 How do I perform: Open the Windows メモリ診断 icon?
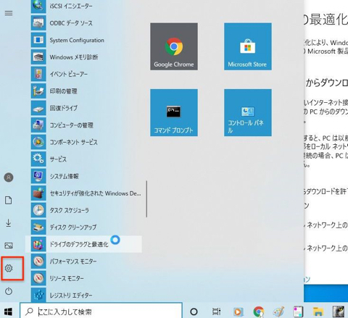[38, 57]
